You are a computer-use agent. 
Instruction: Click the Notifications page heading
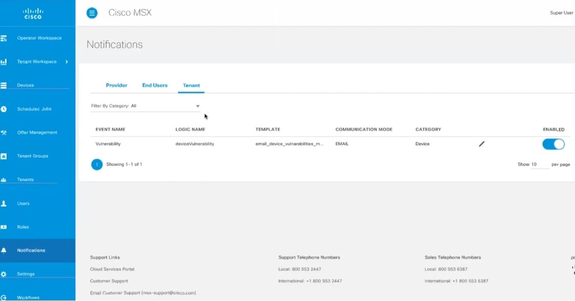tap(114, 45)
